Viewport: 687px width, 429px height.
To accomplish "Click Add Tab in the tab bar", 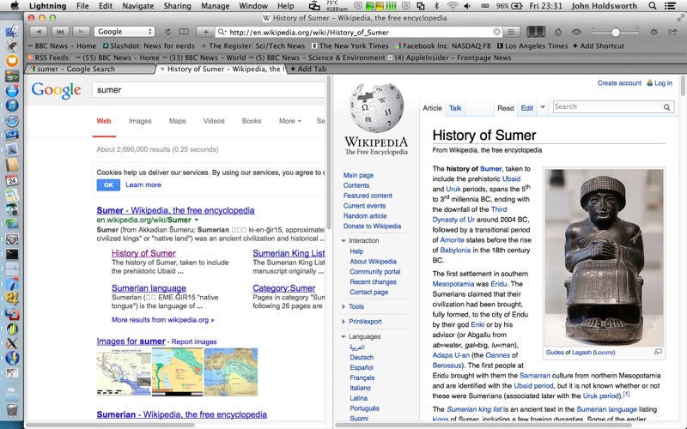I will (x=308, y=69).
